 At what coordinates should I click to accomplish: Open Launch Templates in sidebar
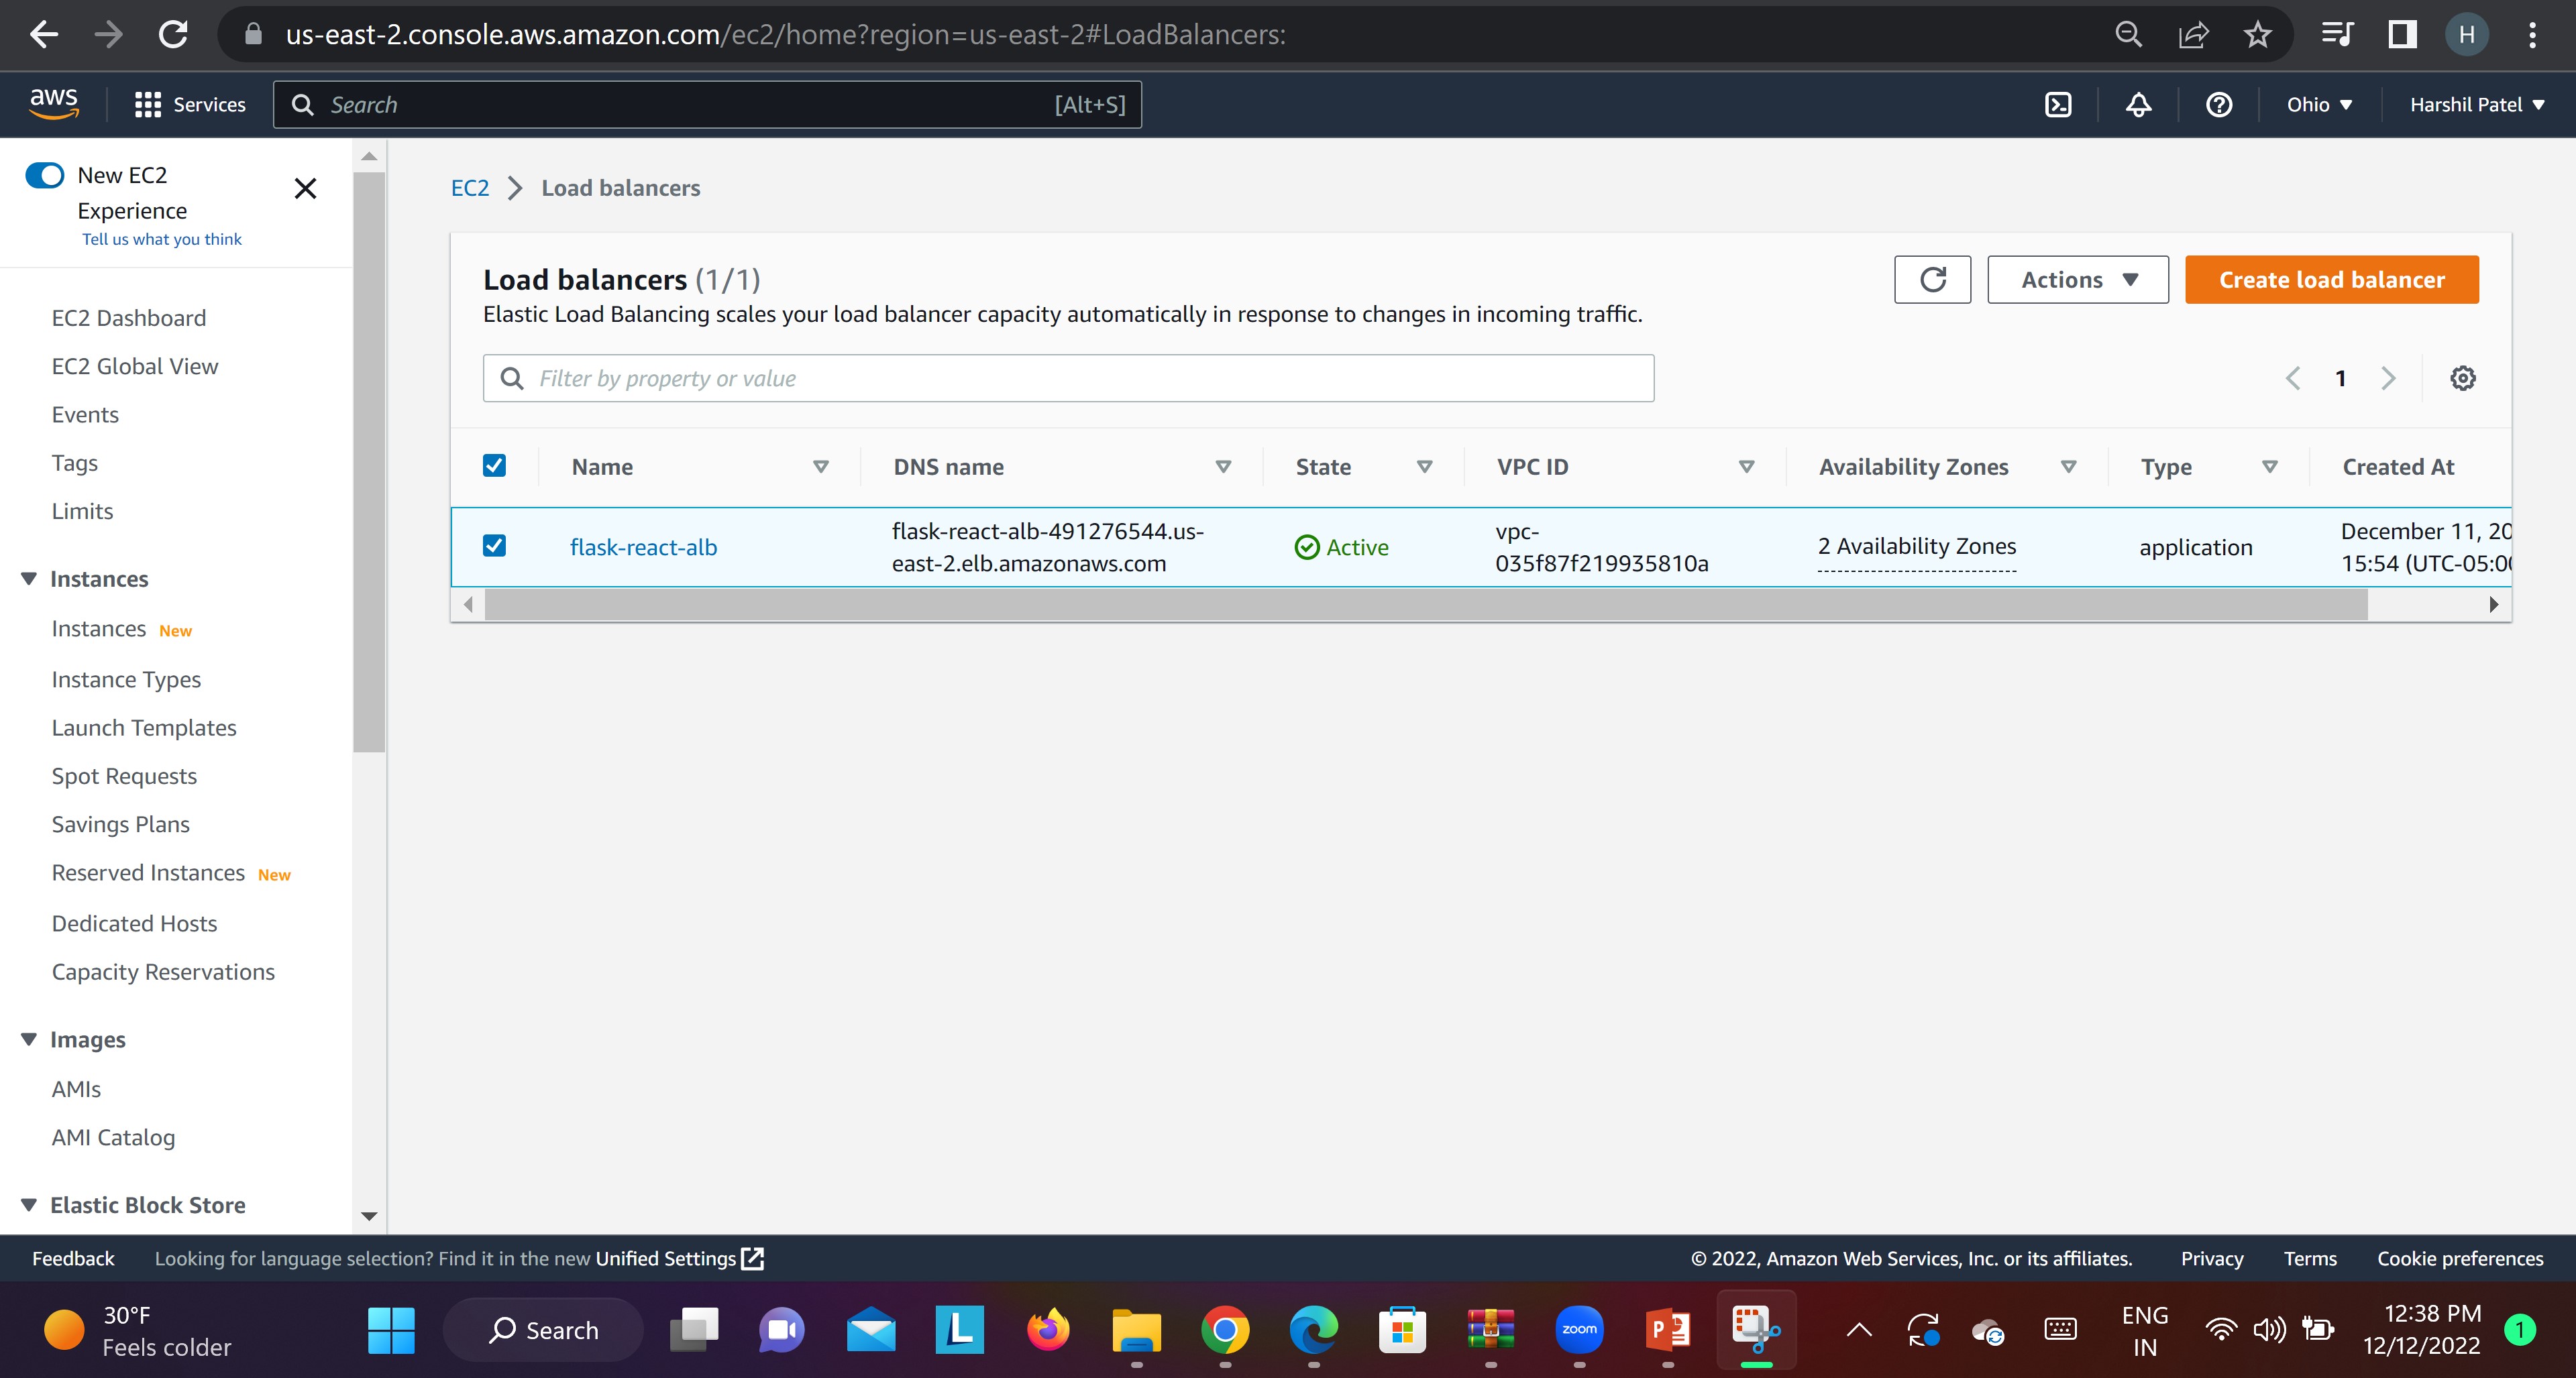(x=144, y=728)
